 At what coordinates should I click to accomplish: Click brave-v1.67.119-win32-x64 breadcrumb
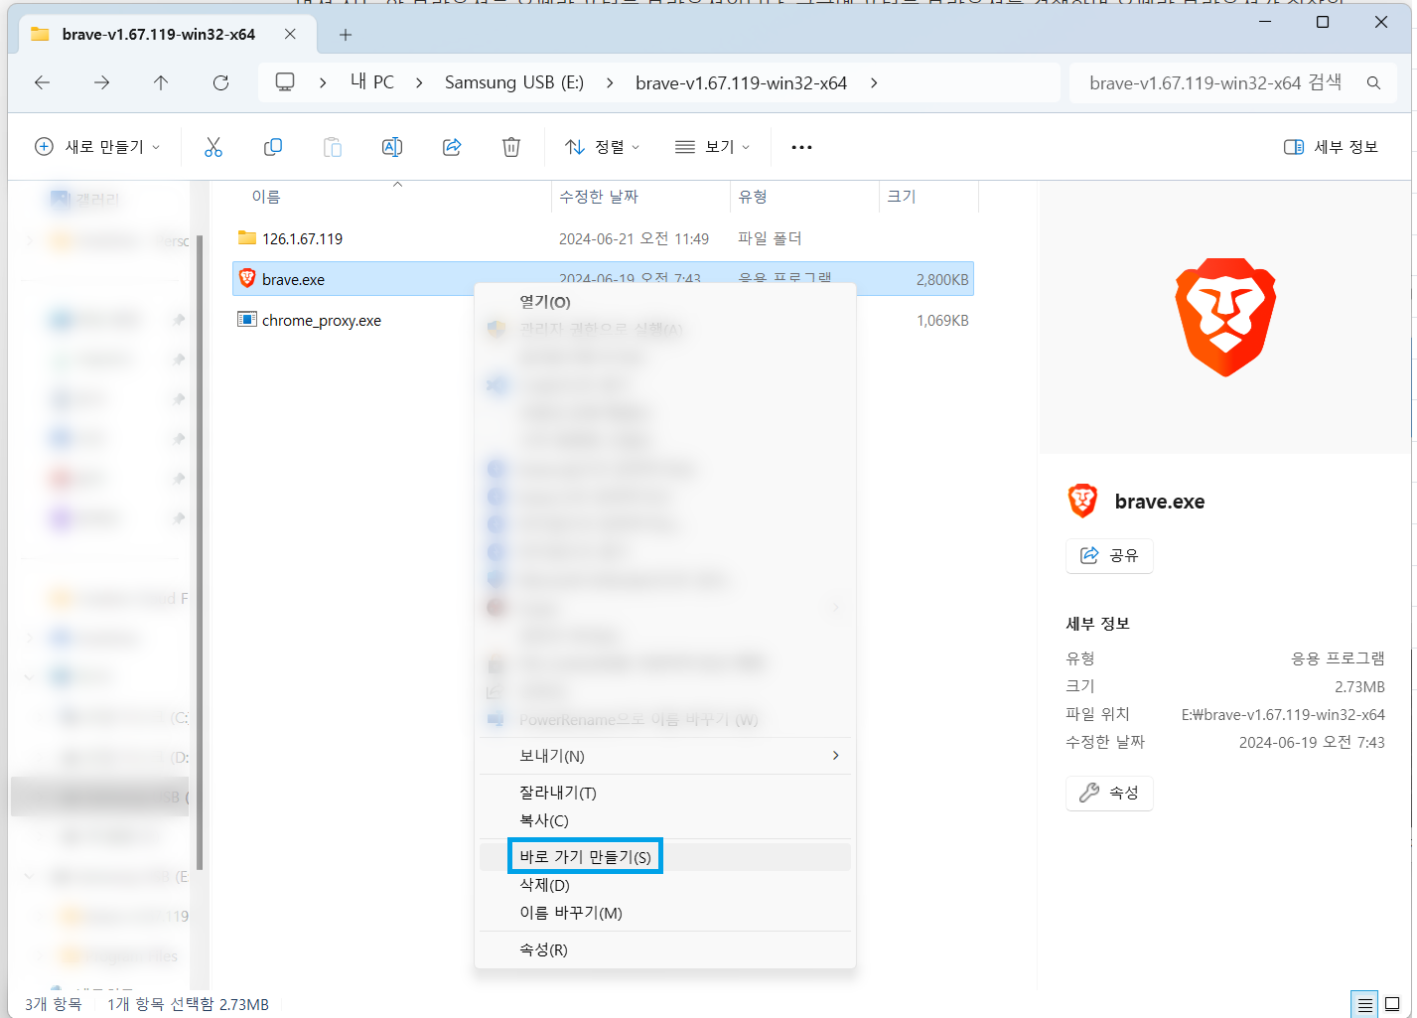click(741, 82)
